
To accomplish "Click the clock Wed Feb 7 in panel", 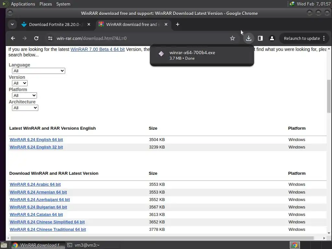I will pyautogui.click(x=314, y=4).
